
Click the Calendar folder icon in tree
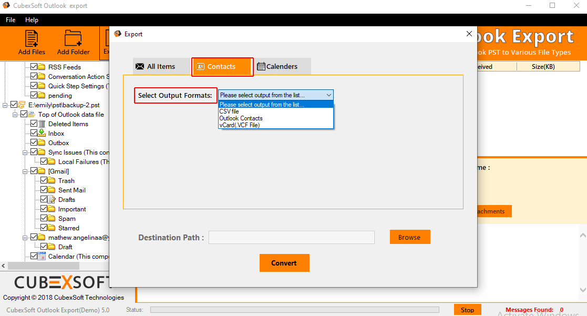(42, 257)
